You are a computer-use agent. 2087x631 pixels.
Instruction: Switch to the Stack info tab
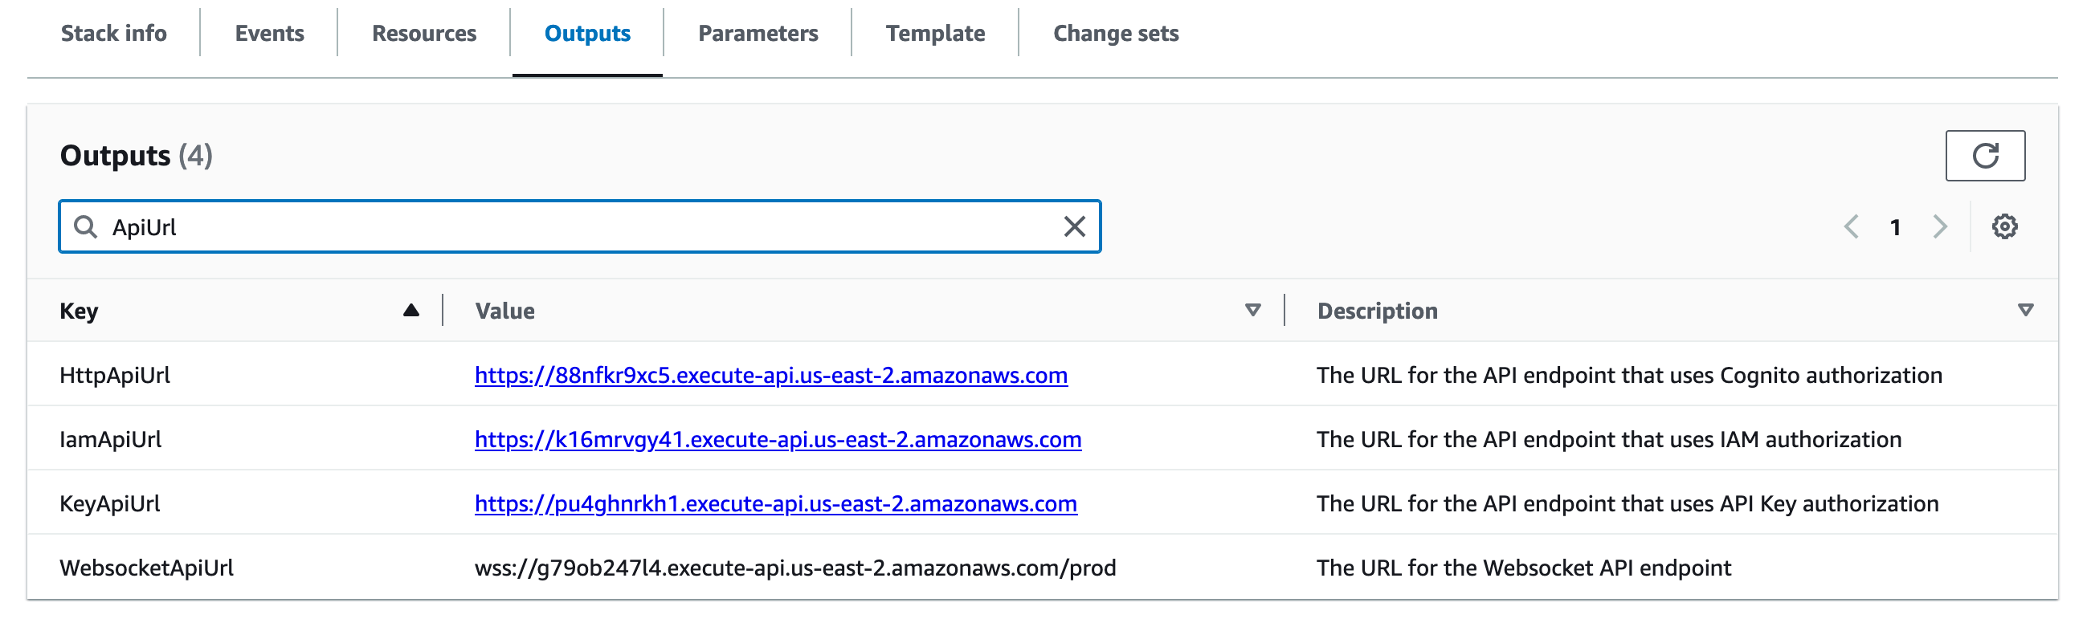tap(113, 33)
